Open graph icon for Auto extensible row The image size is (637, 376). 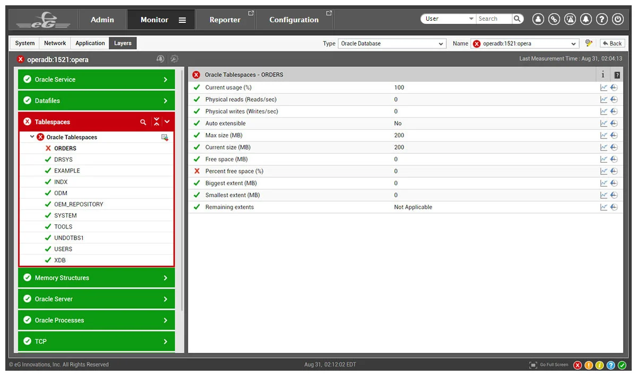click(x=604, y=124)
